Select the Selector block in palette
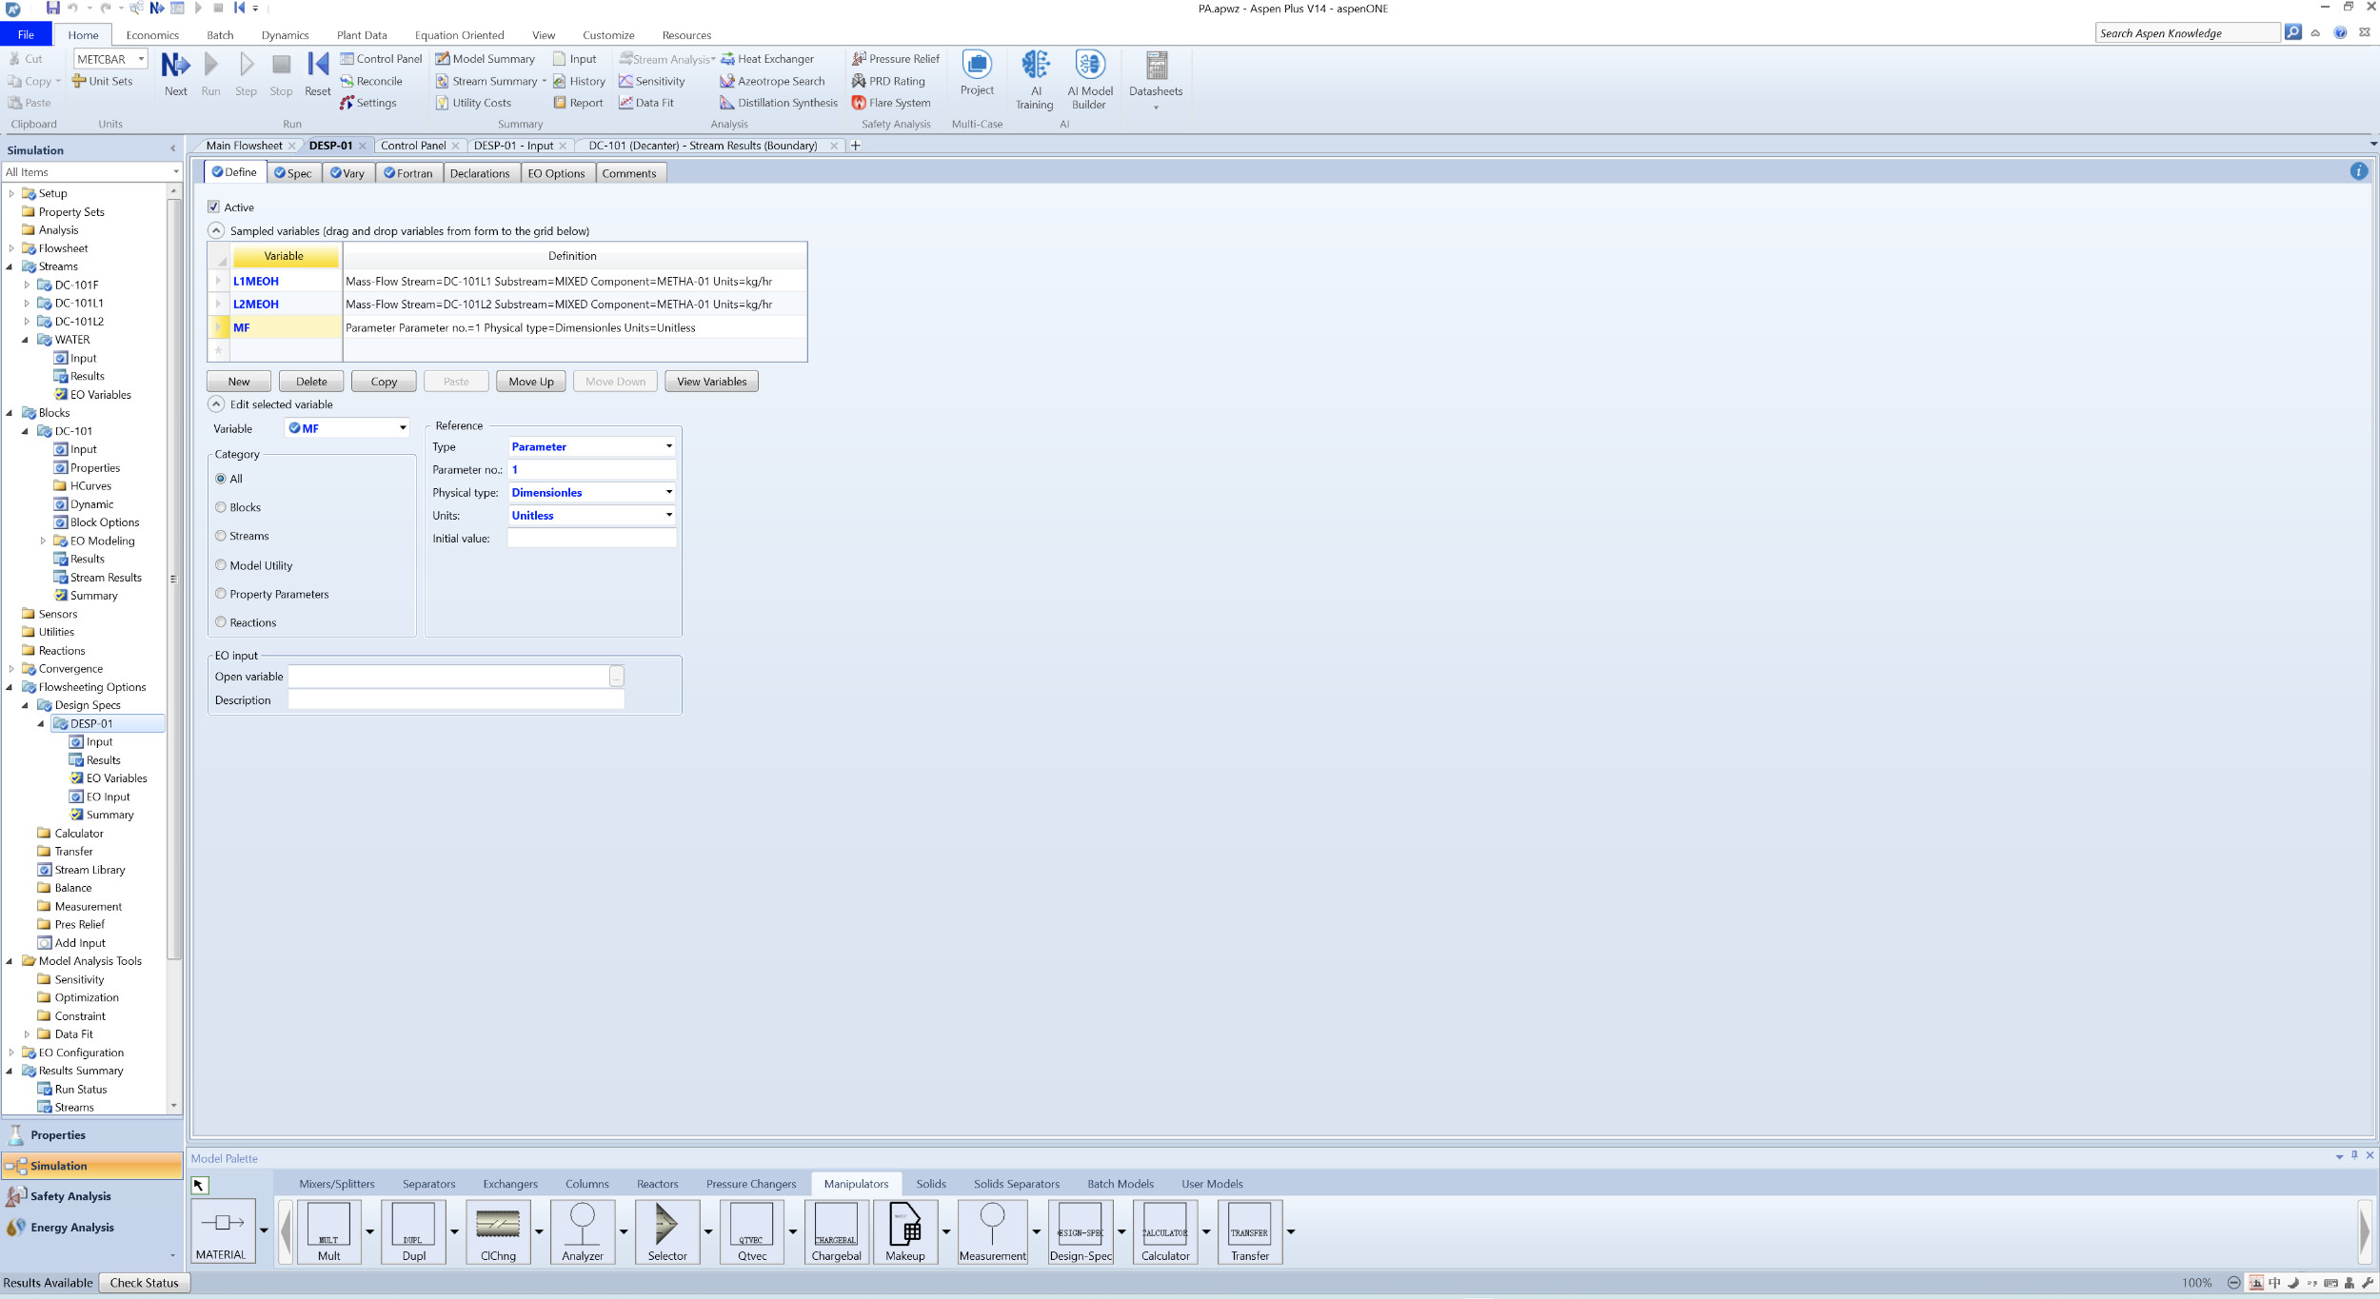 667,1230
